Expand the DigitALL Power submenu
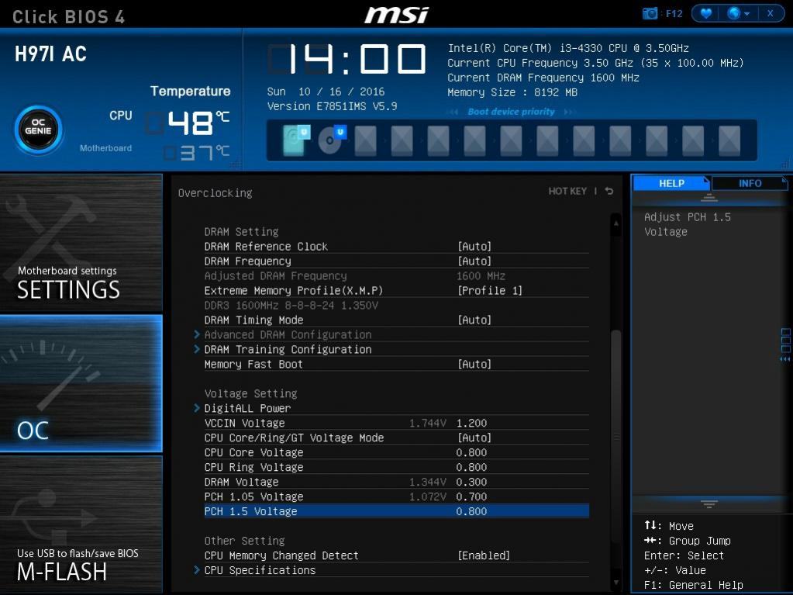 247,408
